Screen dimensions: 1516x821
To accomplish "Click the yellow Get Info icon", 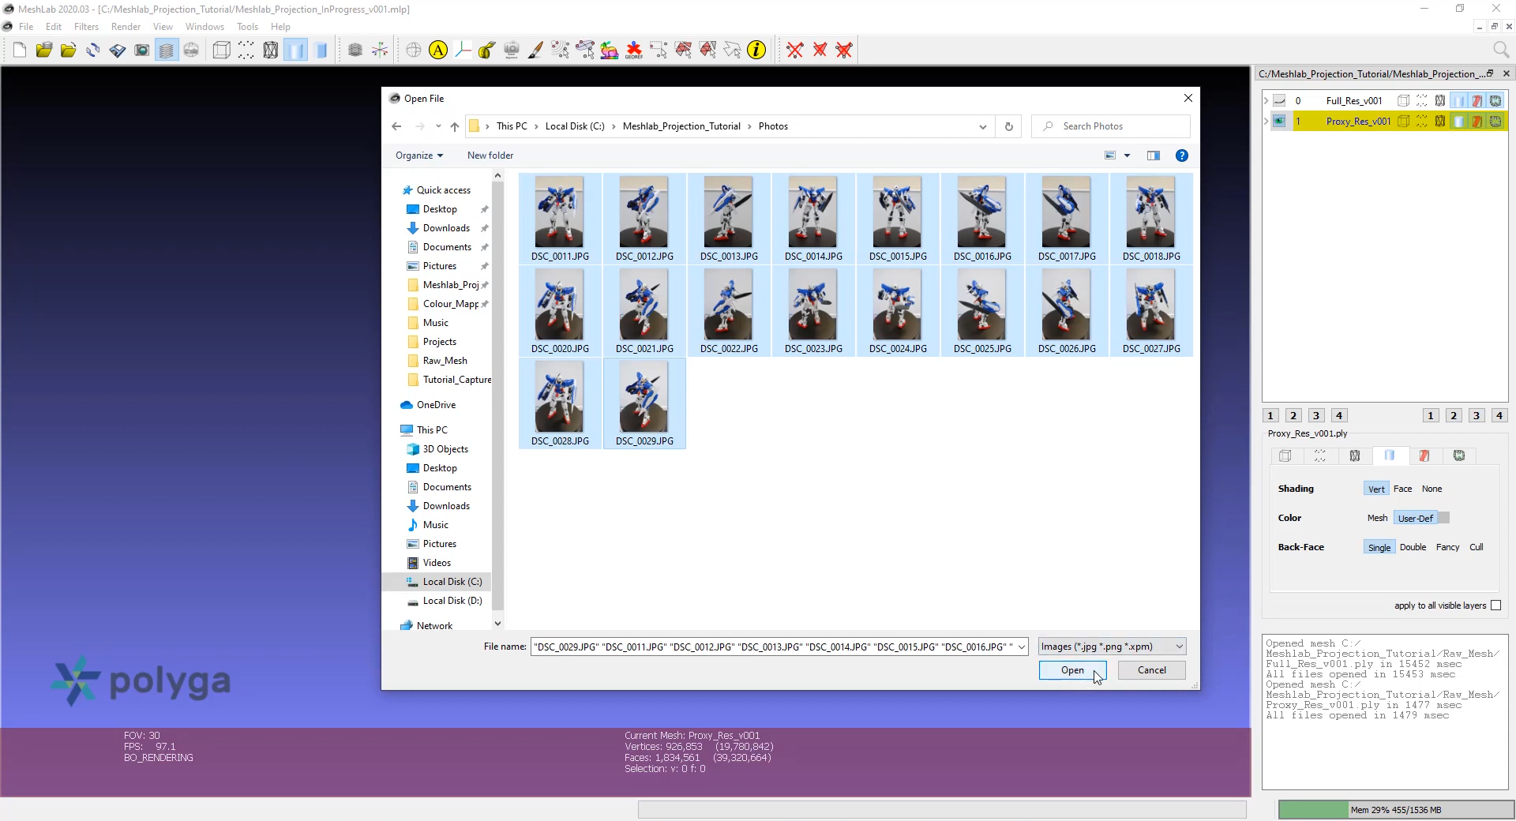I will point(756,51).
